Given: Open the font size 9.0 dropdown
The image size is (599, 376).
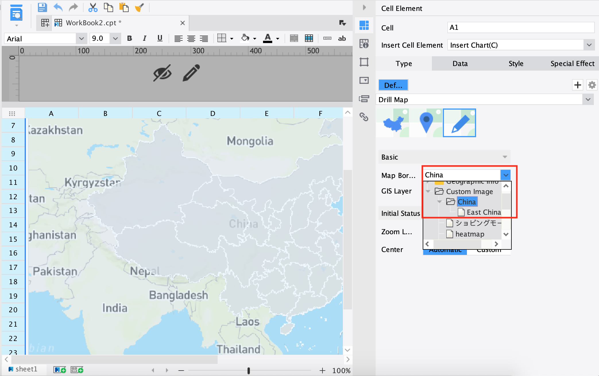Looking at the screenshot, I should 115,38.
